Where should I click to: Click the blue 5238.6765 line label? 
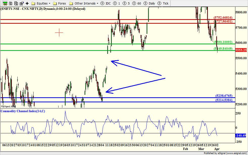coord(224,96)
